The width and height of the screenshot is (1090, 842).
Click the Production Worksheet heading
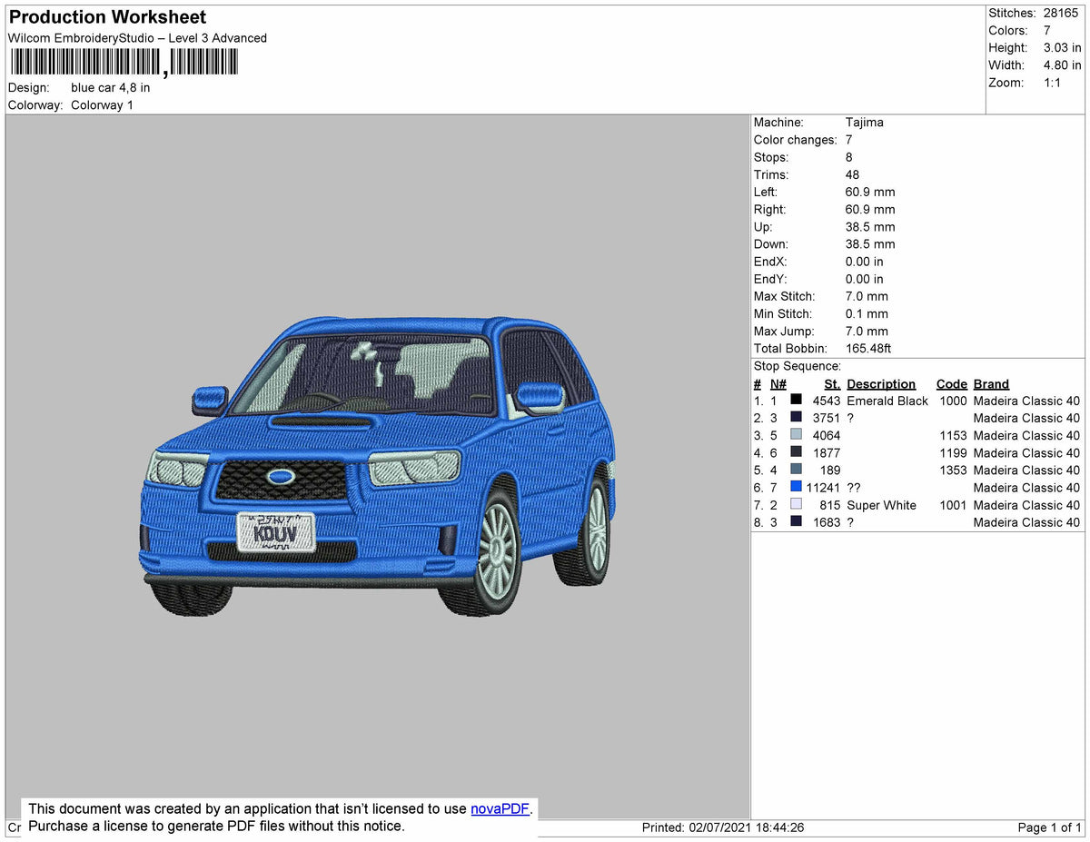tap(106, 16)
